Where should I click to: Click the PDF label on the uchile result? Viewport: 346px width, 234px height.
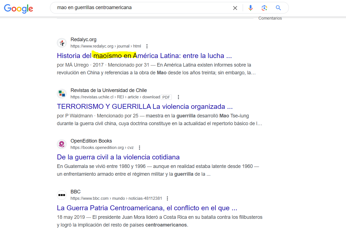166,97
